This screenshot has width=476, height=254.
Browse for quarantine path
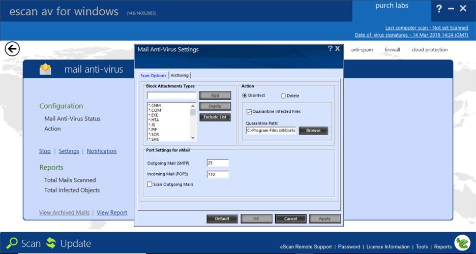click(313, 131)
